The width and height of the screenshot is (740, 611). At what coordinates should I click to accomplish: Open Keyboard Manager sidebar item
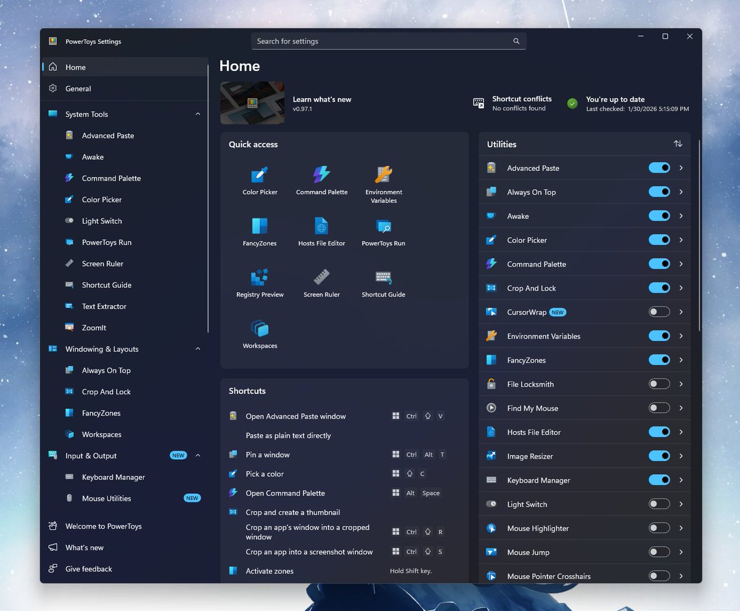tap(125, 477)
